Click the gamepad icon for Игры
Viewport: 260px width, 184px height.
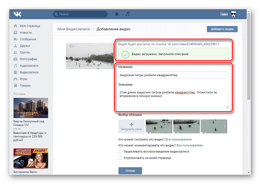coord(15,79)
